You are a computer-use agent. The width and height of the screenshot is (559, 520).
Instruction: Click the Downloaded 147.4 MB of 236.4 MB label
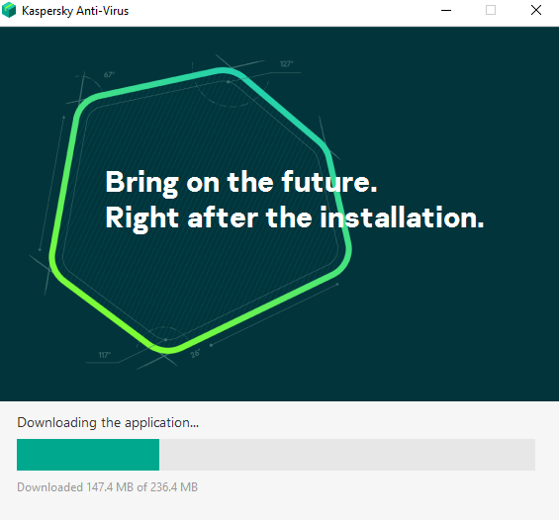107,486
